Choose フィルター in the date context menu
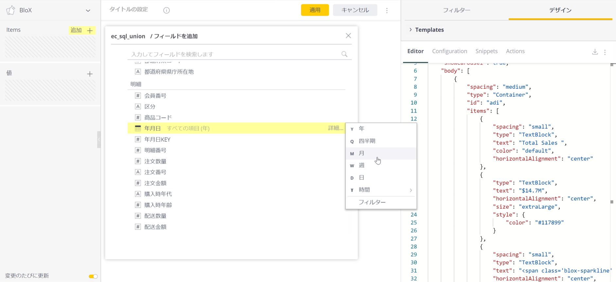 pyautogui.click(x=372, y=202)
